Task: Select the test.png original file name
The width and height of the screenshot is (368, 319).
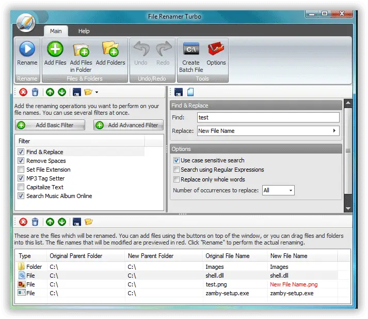Action: click(x=216, y=284)
